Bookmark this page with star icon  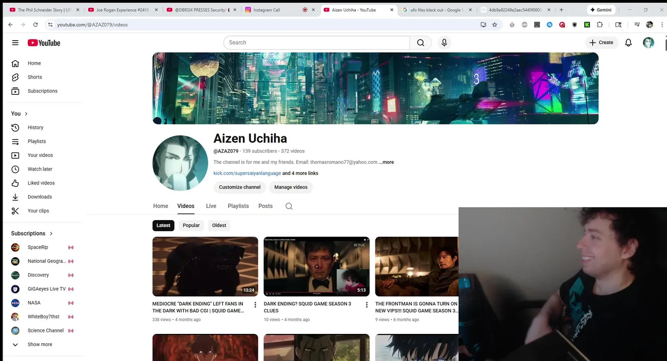click(494, 25)
